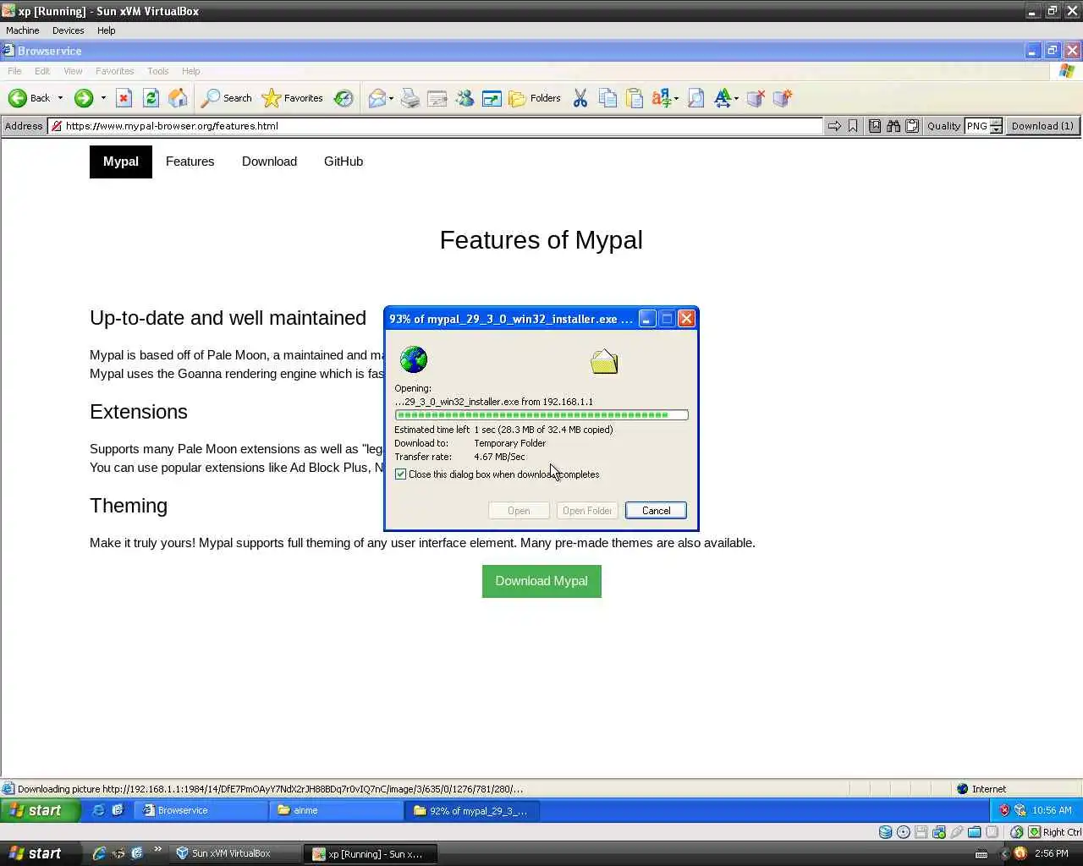
Task: Open the Download page link
Action: (269, 162)
